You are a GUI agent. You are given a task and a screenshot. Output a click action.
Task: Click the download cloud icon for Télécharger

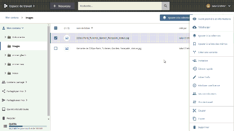194,27
